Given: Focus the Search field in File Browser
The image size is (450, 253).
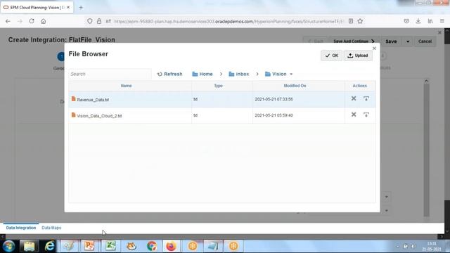Looking at the screenshot, I should coord(110,74).
